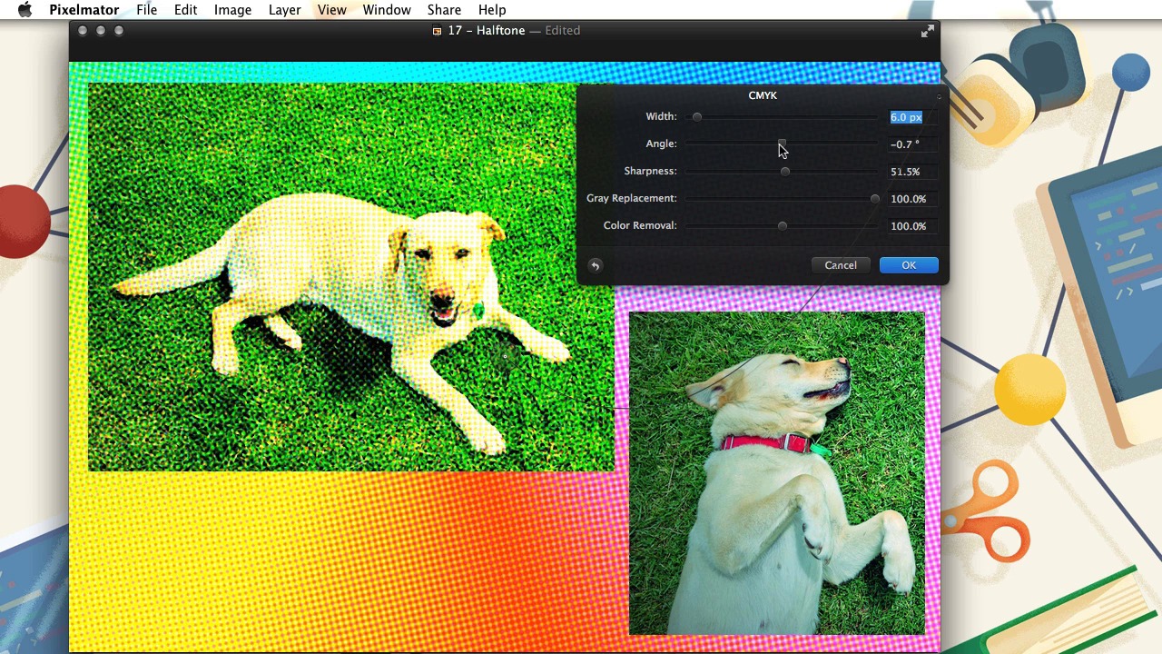Open the View menu
Viewport: 1162px width, 654px height.
pos(331,10)
